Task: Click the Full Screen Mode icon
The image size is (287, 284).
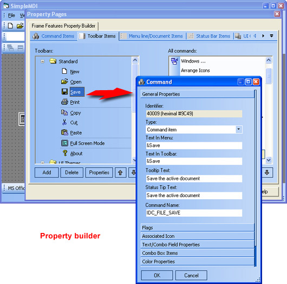Action: 64,143
